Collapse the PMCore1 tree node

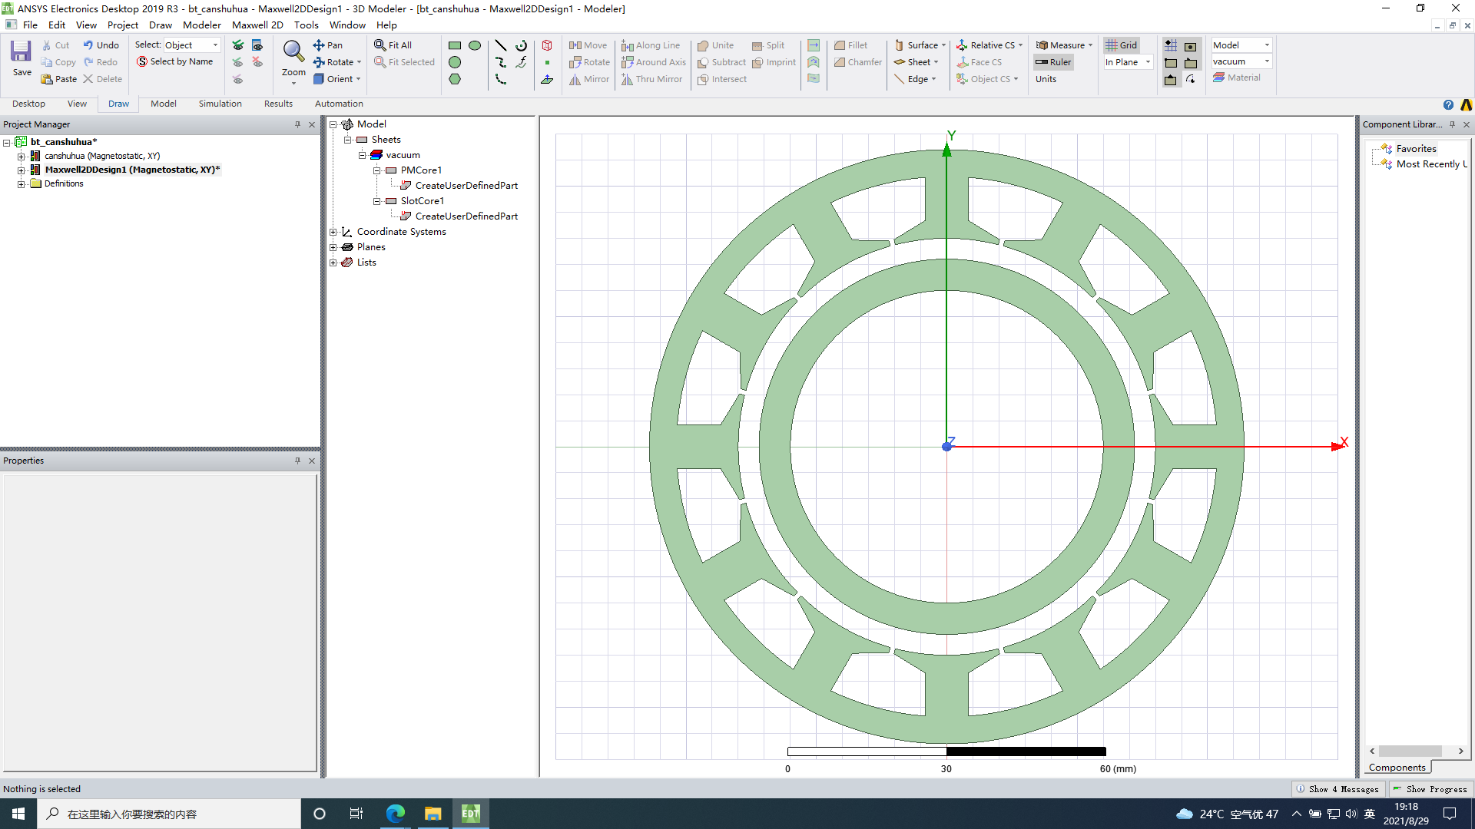coord(377,170)
